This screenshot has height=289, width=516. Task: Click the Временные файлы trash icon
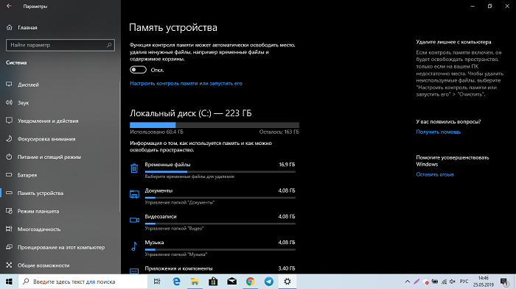(134, 168)
